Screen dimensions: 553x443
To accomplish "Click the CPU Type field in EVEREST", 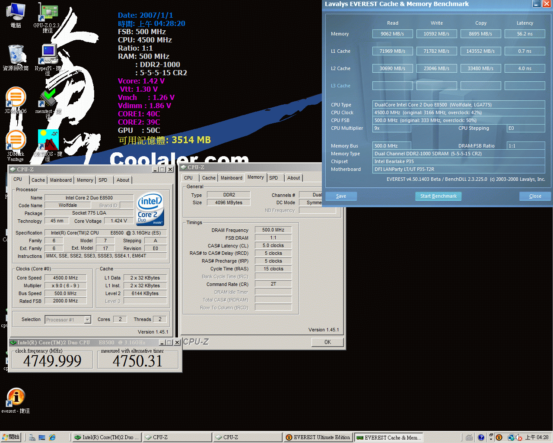I will pyautogui.click(x=459, y=105).
